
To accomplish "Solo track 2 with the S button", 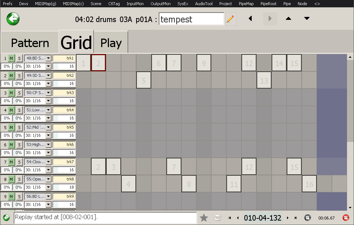I will pos(19,75).
